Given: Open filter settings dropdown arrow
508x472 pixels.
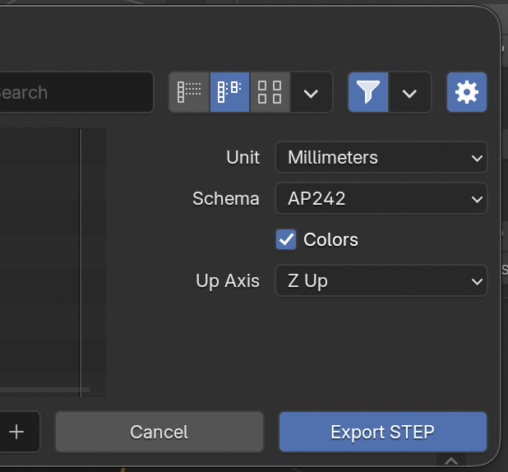Looking at the screenshot, I should click(x=409, y=93).
